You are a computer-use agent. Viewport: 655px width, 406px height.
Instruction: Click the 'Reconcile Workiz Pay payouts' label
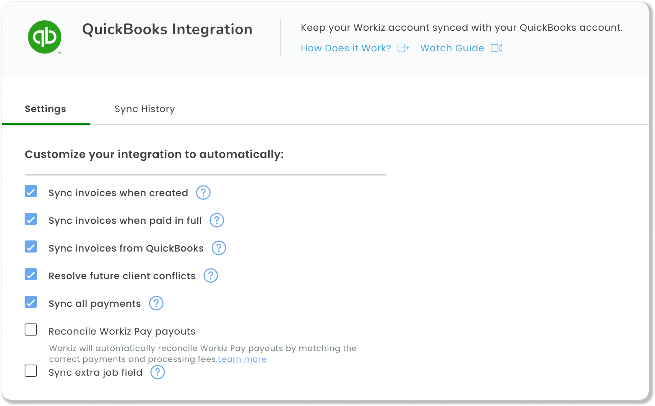[122, 331]
